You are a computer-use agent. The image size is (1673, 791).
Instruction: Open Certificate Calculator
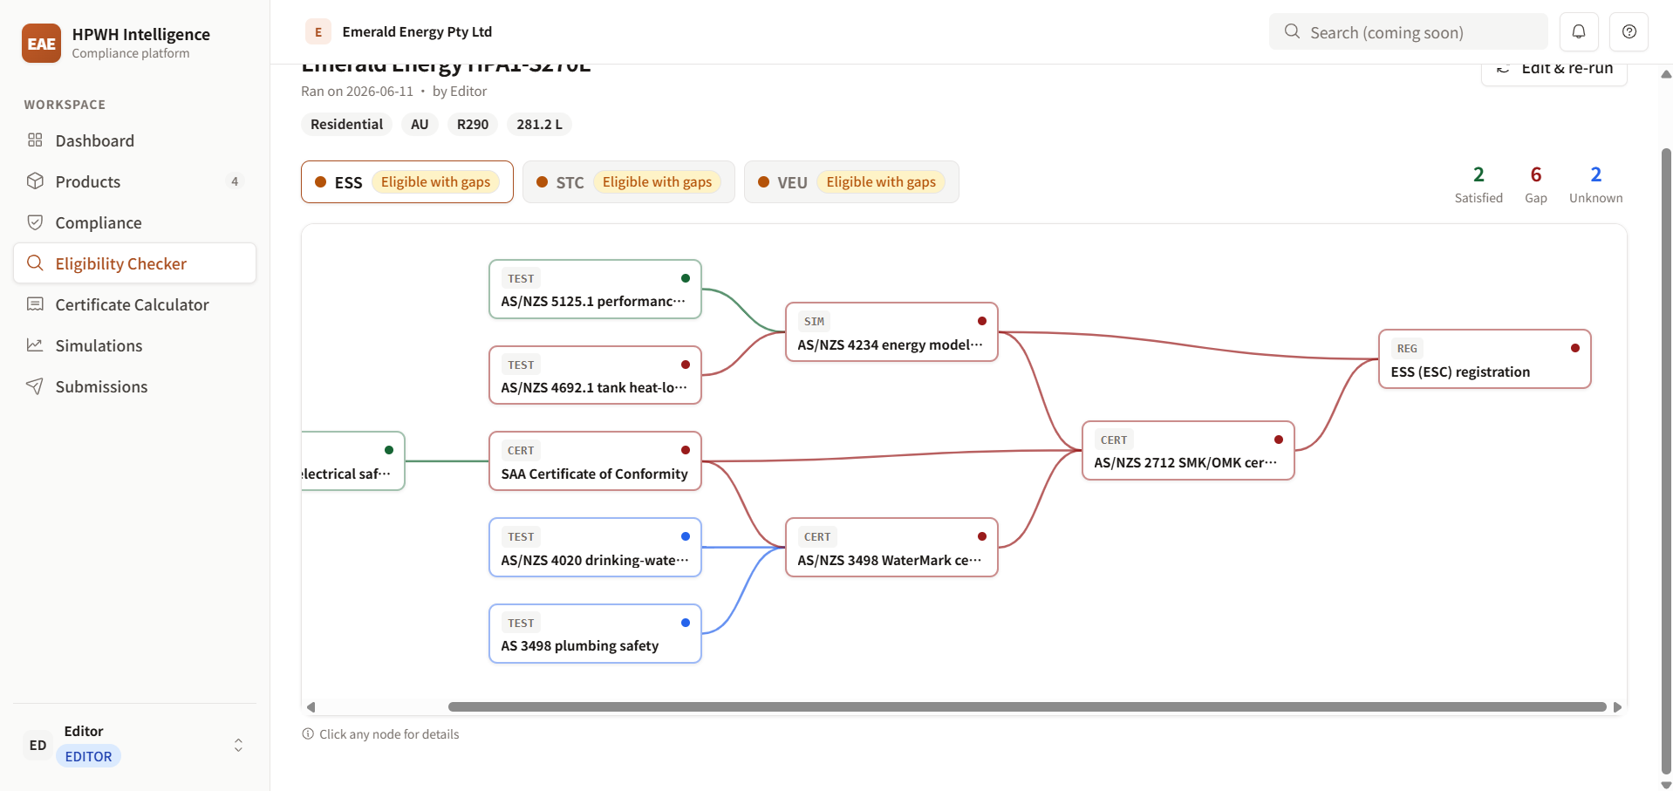(134, 304)
